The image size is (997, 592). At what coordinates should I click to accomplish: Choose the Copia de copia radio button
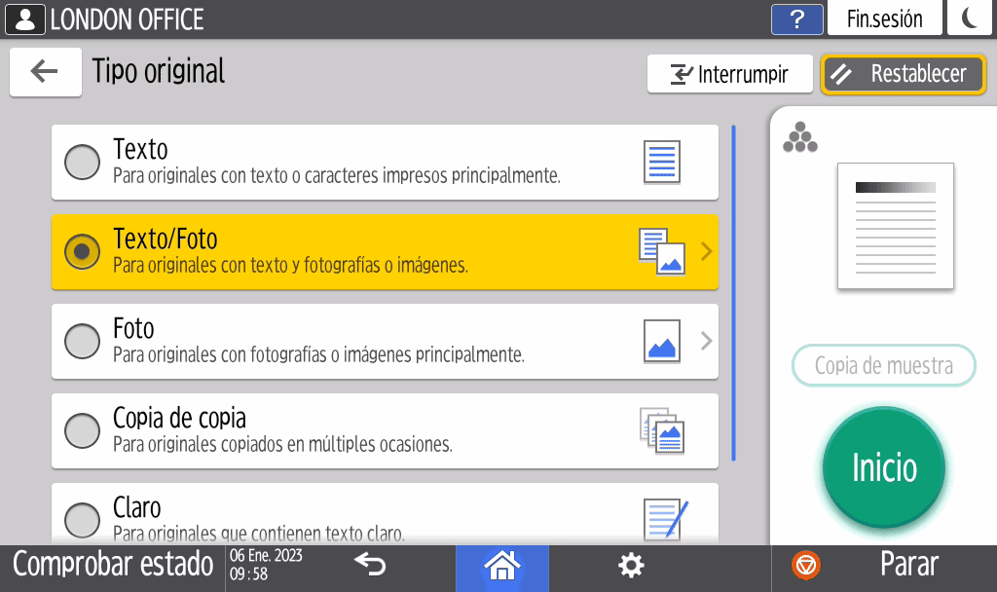[82, 430]
